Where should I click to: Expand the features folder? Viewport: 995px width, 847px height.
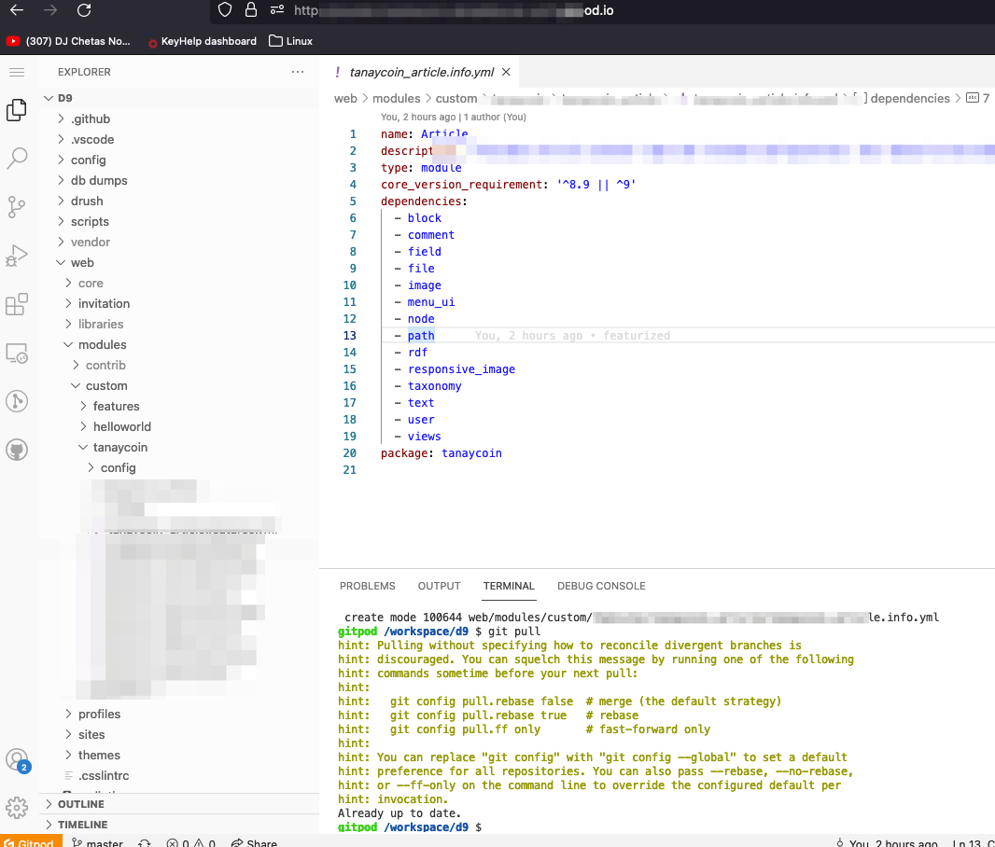click(x=179, y=407)
